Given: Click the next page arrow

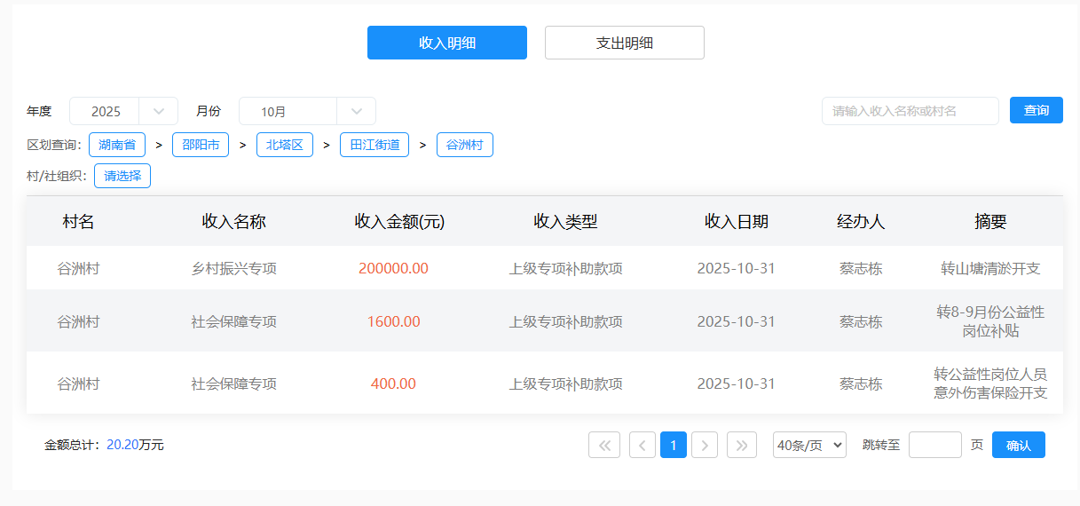Looking at the screenshot, I should pos(705,445).
